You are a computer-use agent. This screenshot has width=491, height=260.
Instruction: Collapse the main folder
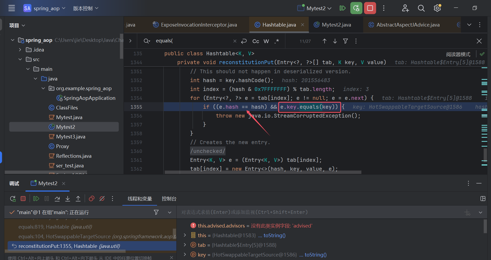tap(28, 69)
